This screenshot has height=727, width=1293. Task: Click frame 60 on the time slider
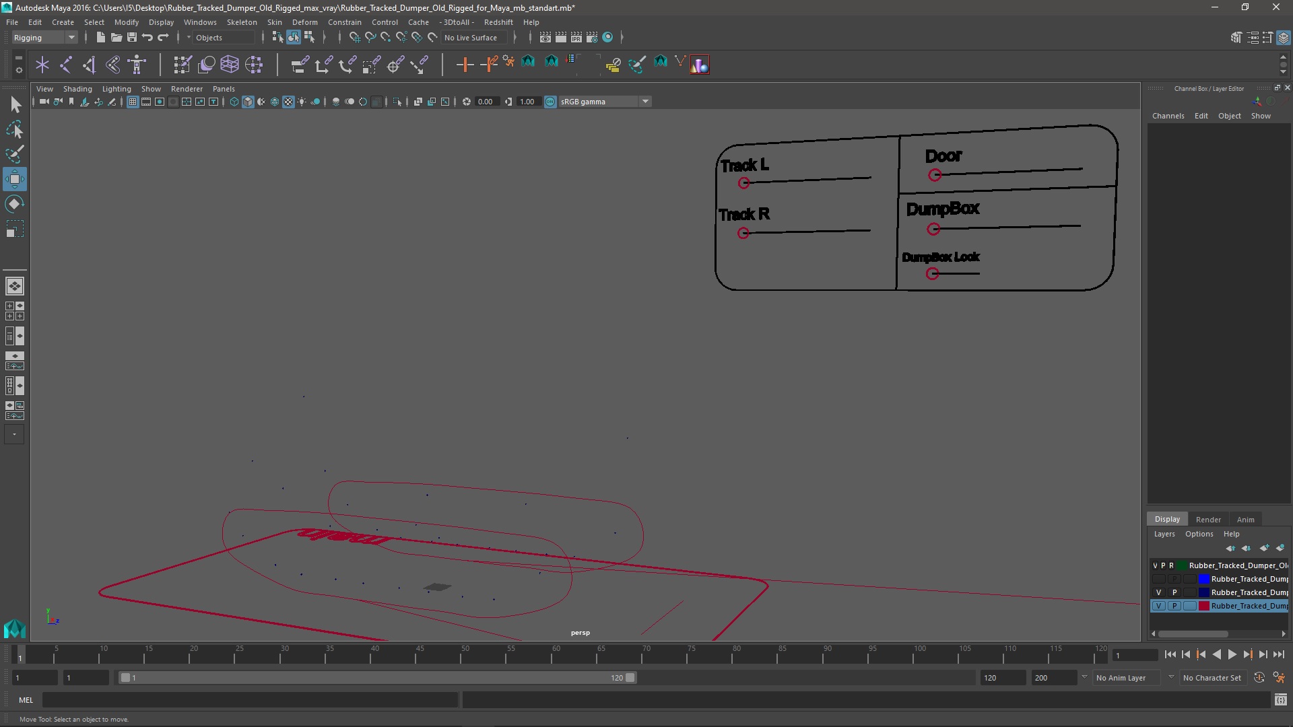coord(556,654)
